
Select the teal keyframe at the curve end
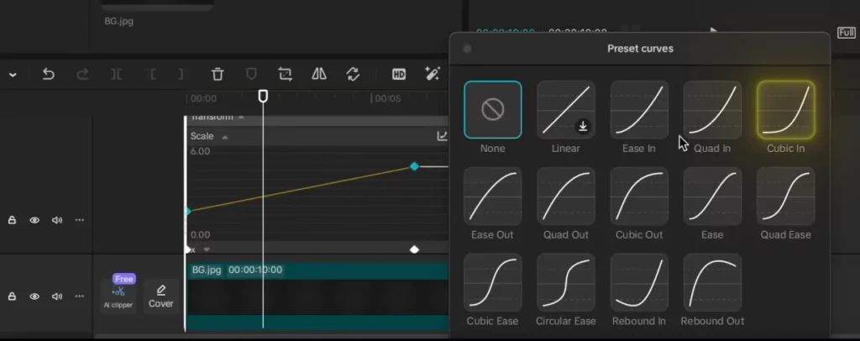click(415, 166)
